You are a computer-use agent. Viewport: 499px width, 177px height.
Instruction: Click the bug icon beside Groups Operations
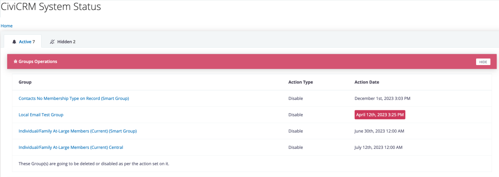[x=15, y=61]
